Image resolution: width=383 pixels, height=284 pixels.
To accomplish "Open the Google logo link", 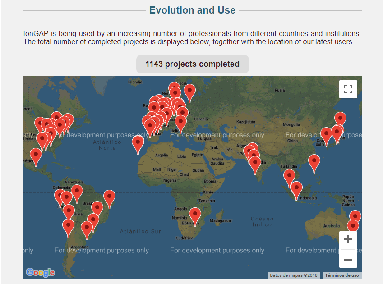I will click(40, 272).
